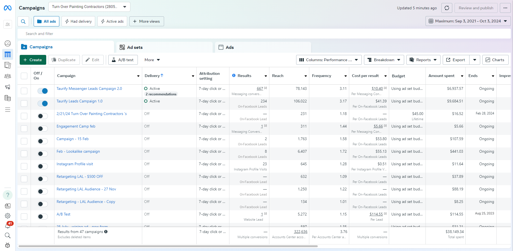The height and width of the screenshot is (251, 513).
Task: Turn off Taurify Leads Campaign 1.0 toggle
Action: coord(43,104)
